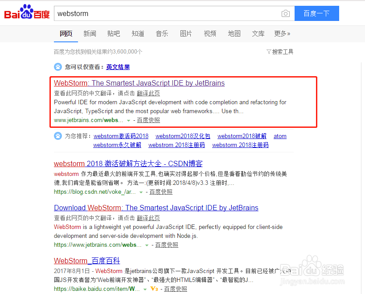Image resolution: width=365 pixels, height=294 pixels.
Task: Click 翻译此页 under Download WebStorm result
Action: tap(148, 218)
